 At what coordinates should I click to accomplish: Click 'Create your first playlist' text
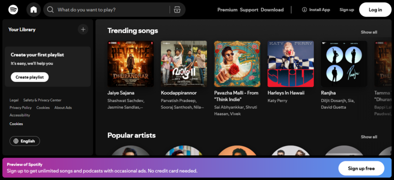37,55
